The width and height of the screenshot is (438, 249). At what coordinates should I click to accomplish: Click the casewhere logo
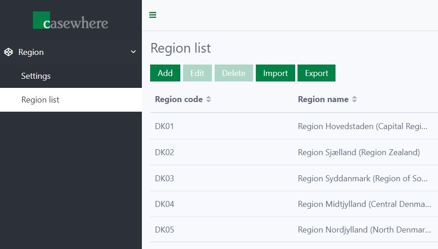(70, 21)
